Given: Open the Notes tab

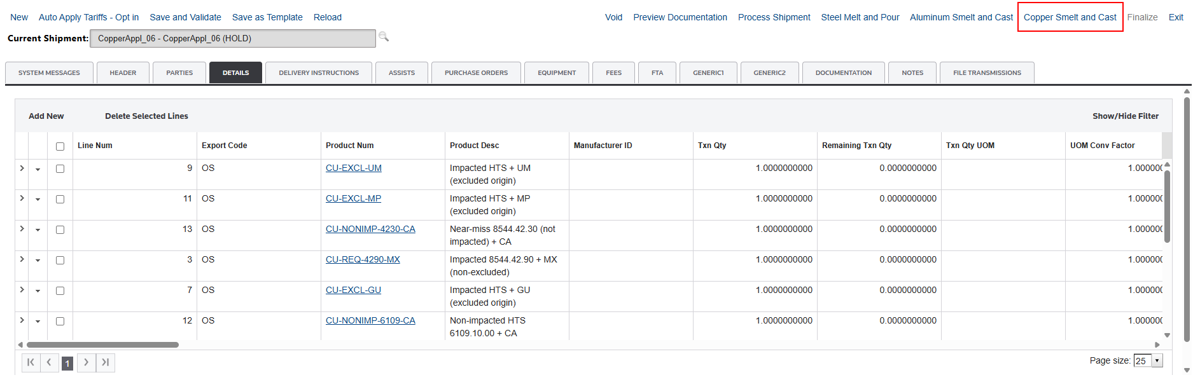Looking at the screenshot, I should 912,72.
